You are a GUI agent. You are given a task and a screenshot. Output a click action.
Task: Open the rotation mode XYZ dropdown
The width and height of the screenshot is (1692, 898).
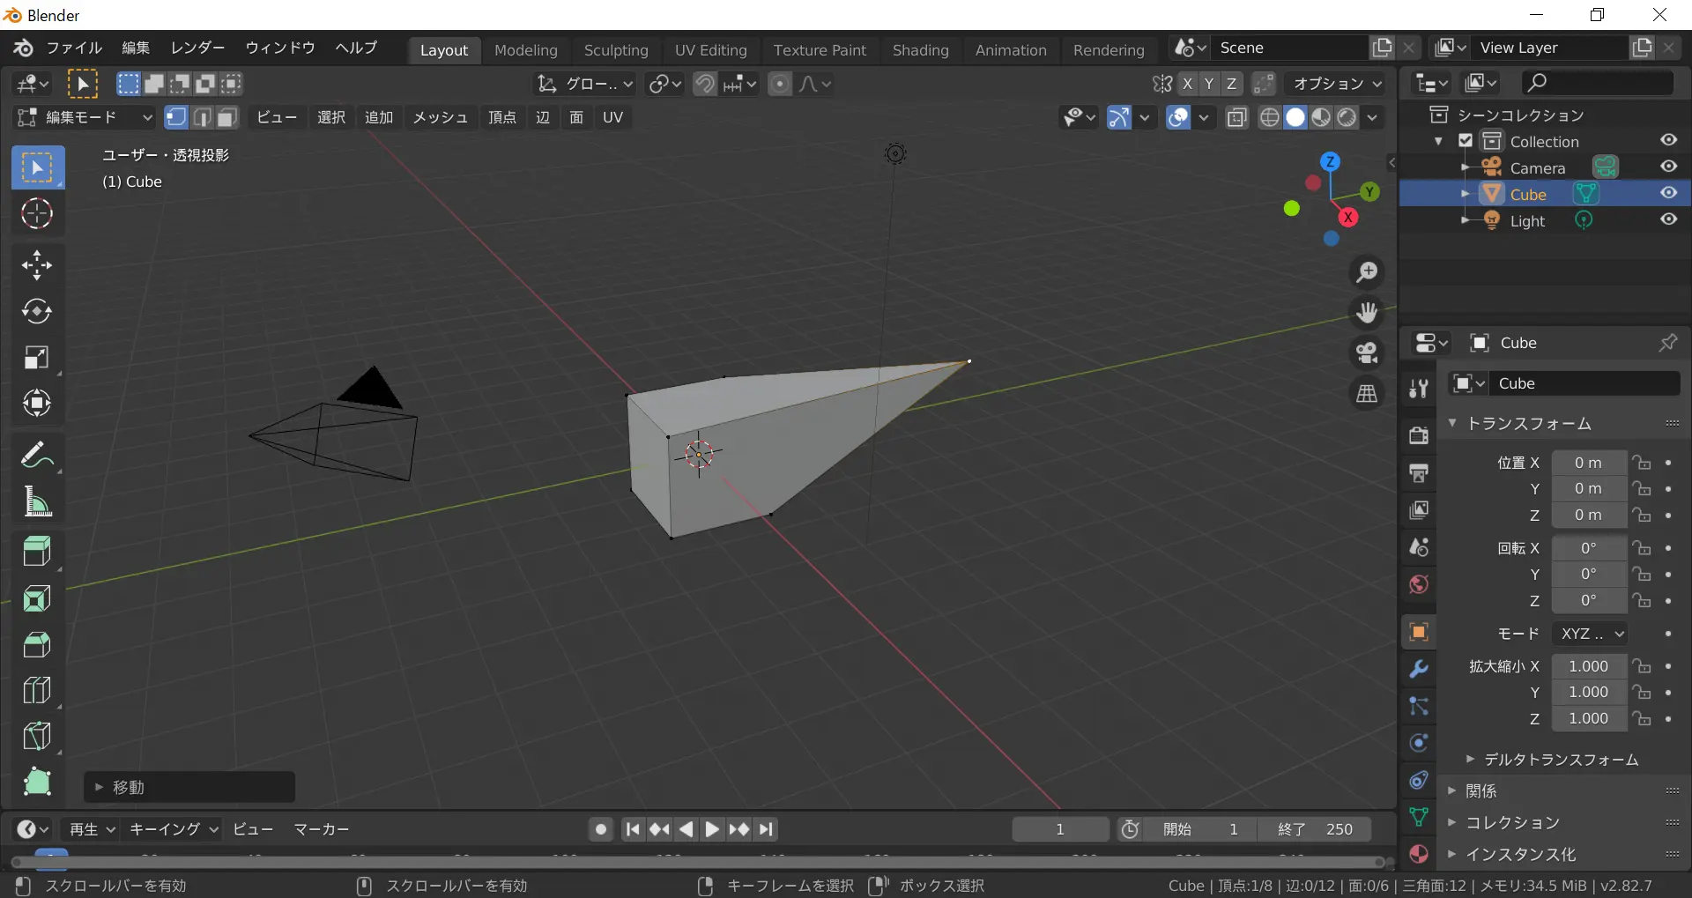point(1591,634)
